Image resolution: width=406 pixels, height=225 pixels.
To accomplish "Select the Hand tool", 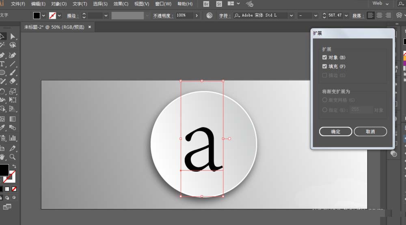I will tap(2, 157).
